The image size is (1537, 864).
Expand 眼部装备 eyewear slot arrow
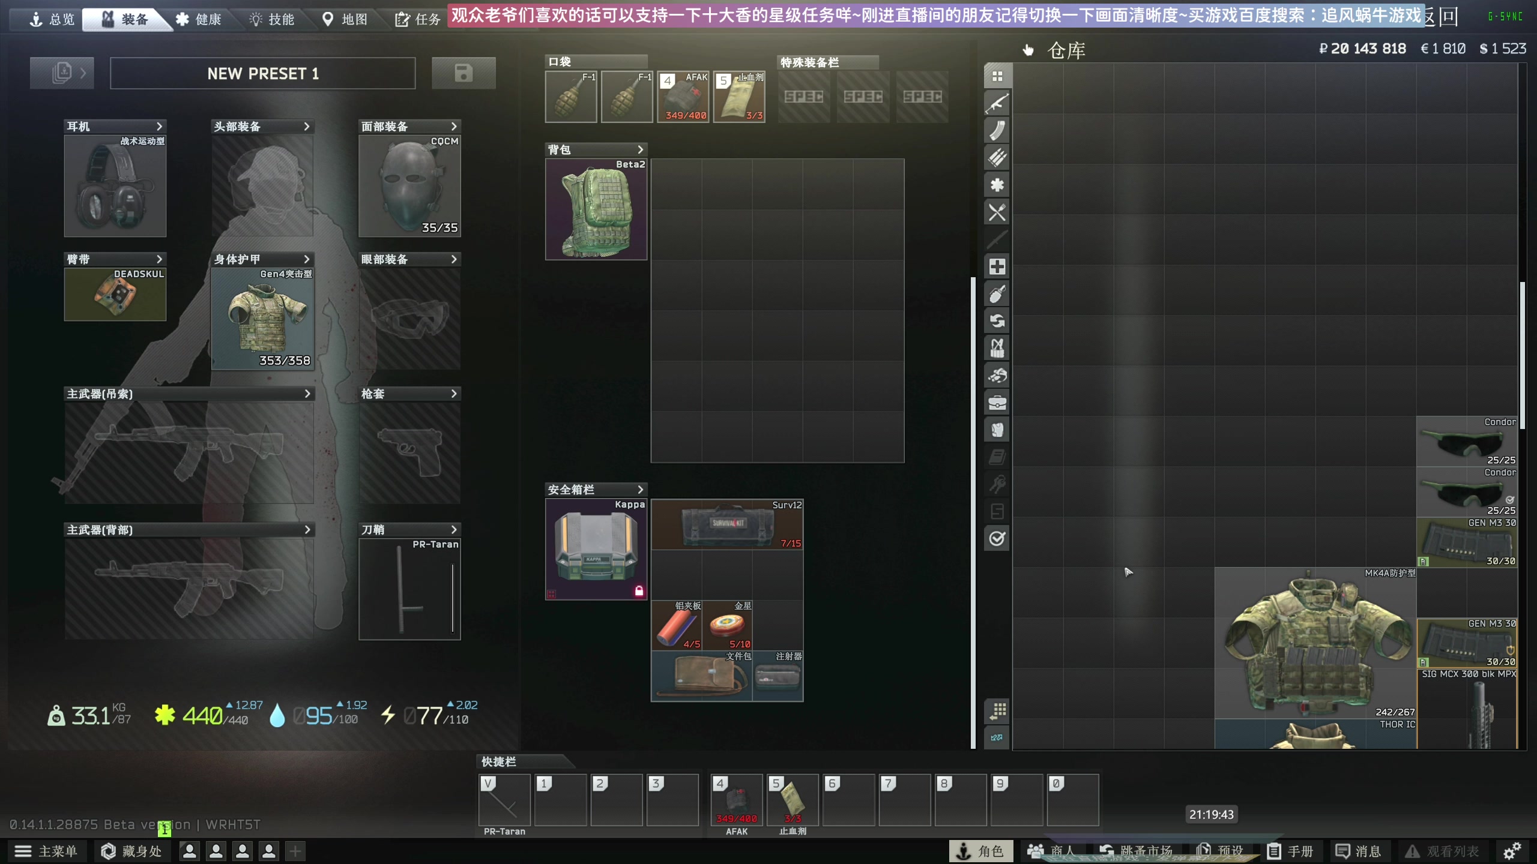click(x=454, y=259)
